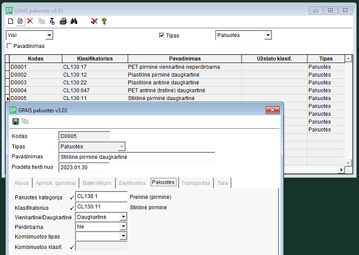Click the import/export arrow icon in toolbar

(52, 21)
